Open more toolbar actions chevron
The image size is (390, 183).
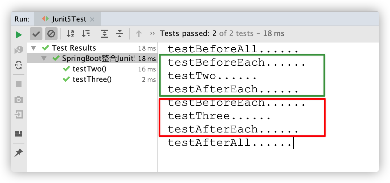152,34
